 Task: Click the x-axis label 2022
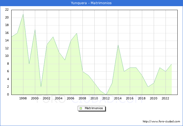point(165,98)
